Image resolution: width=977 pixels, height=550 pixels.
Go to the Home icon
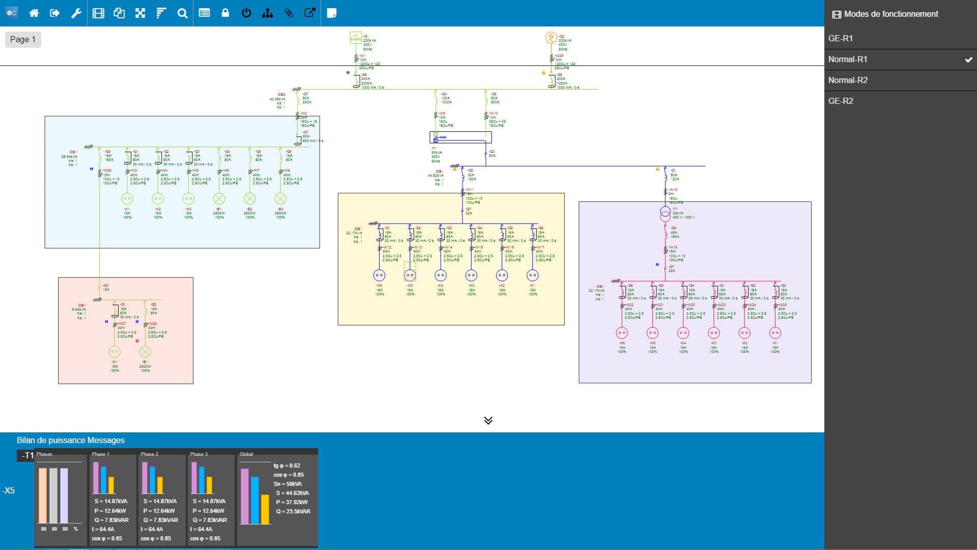34,13
